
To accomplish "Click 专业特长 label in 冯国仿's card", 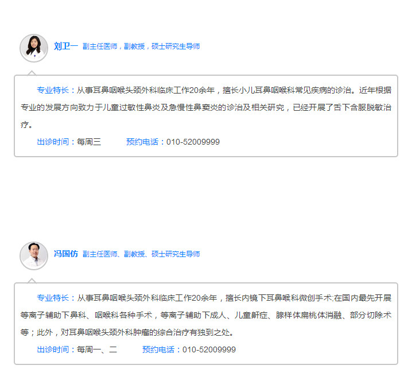I will coord(53,297).
